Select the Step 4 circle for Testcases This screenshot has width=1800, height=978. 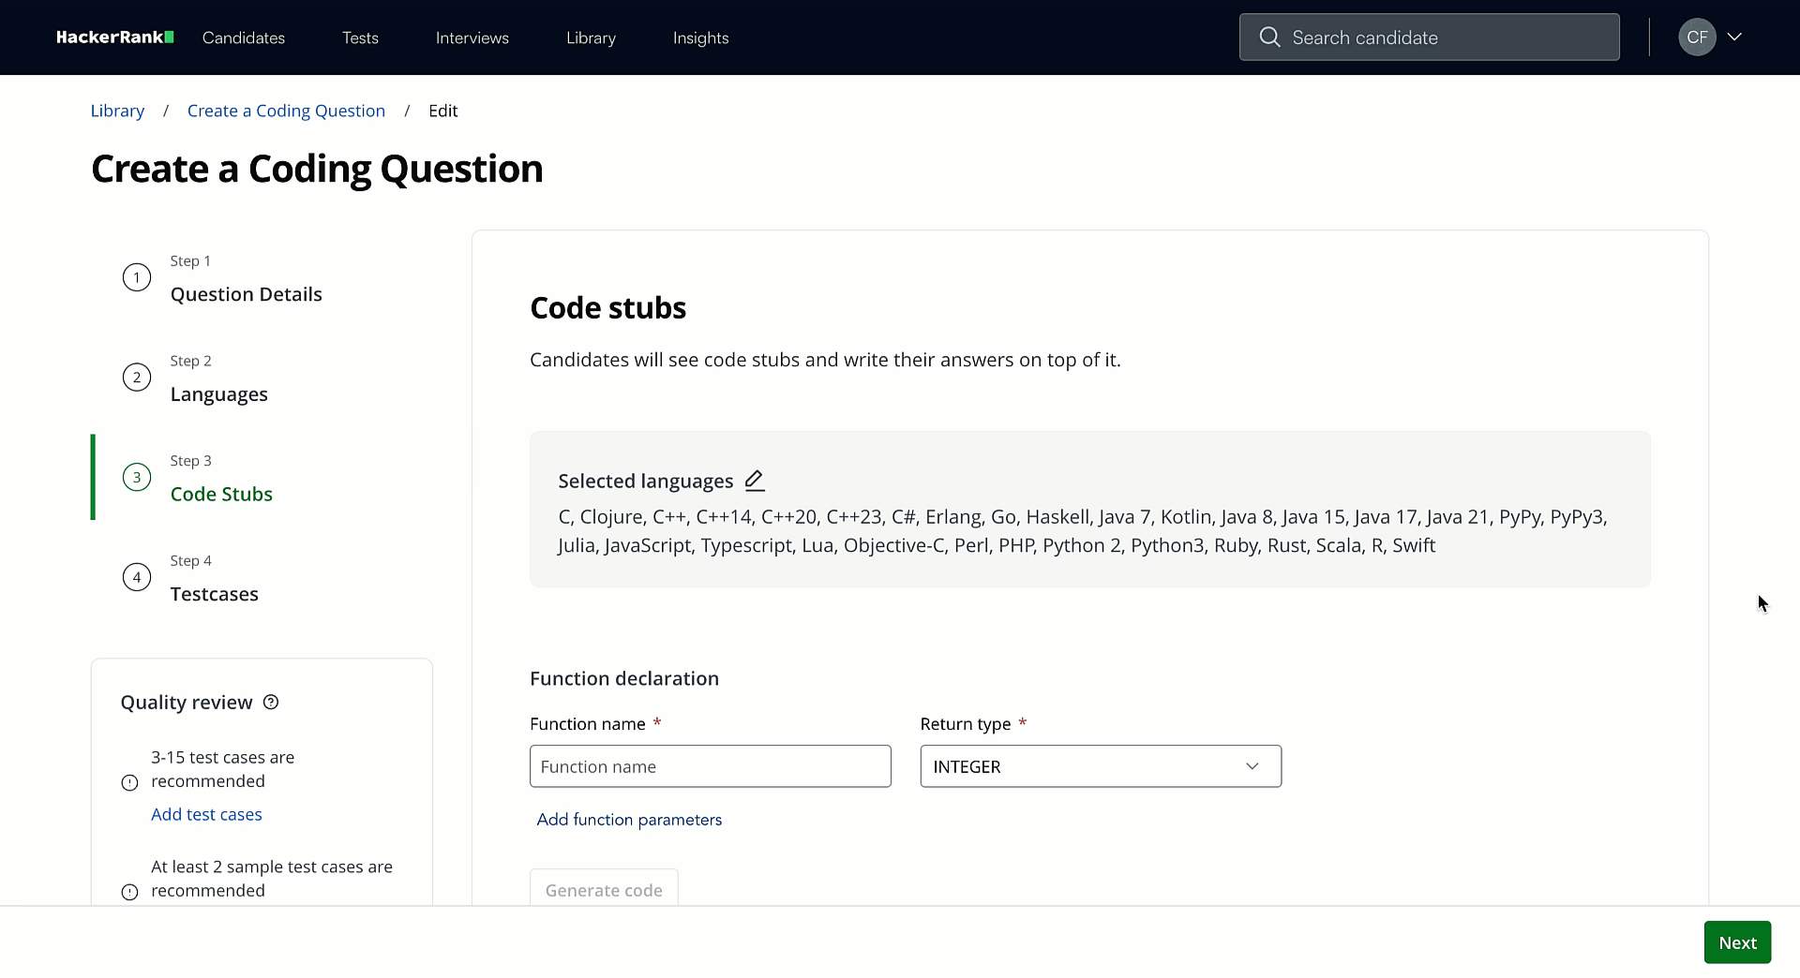tap(136, 577)
